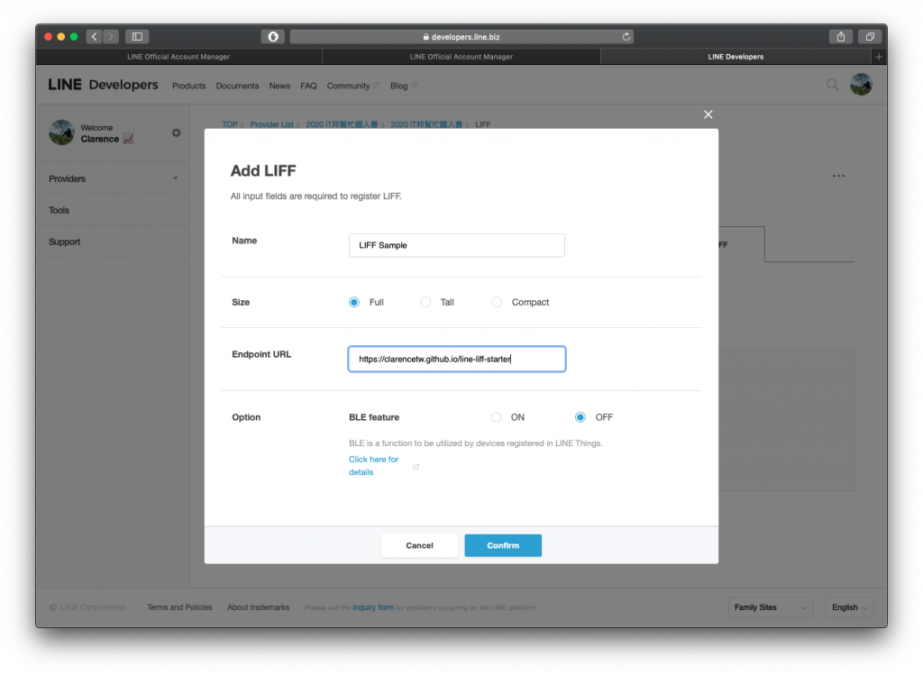Expand the Providers section arrow

point(176,178)
